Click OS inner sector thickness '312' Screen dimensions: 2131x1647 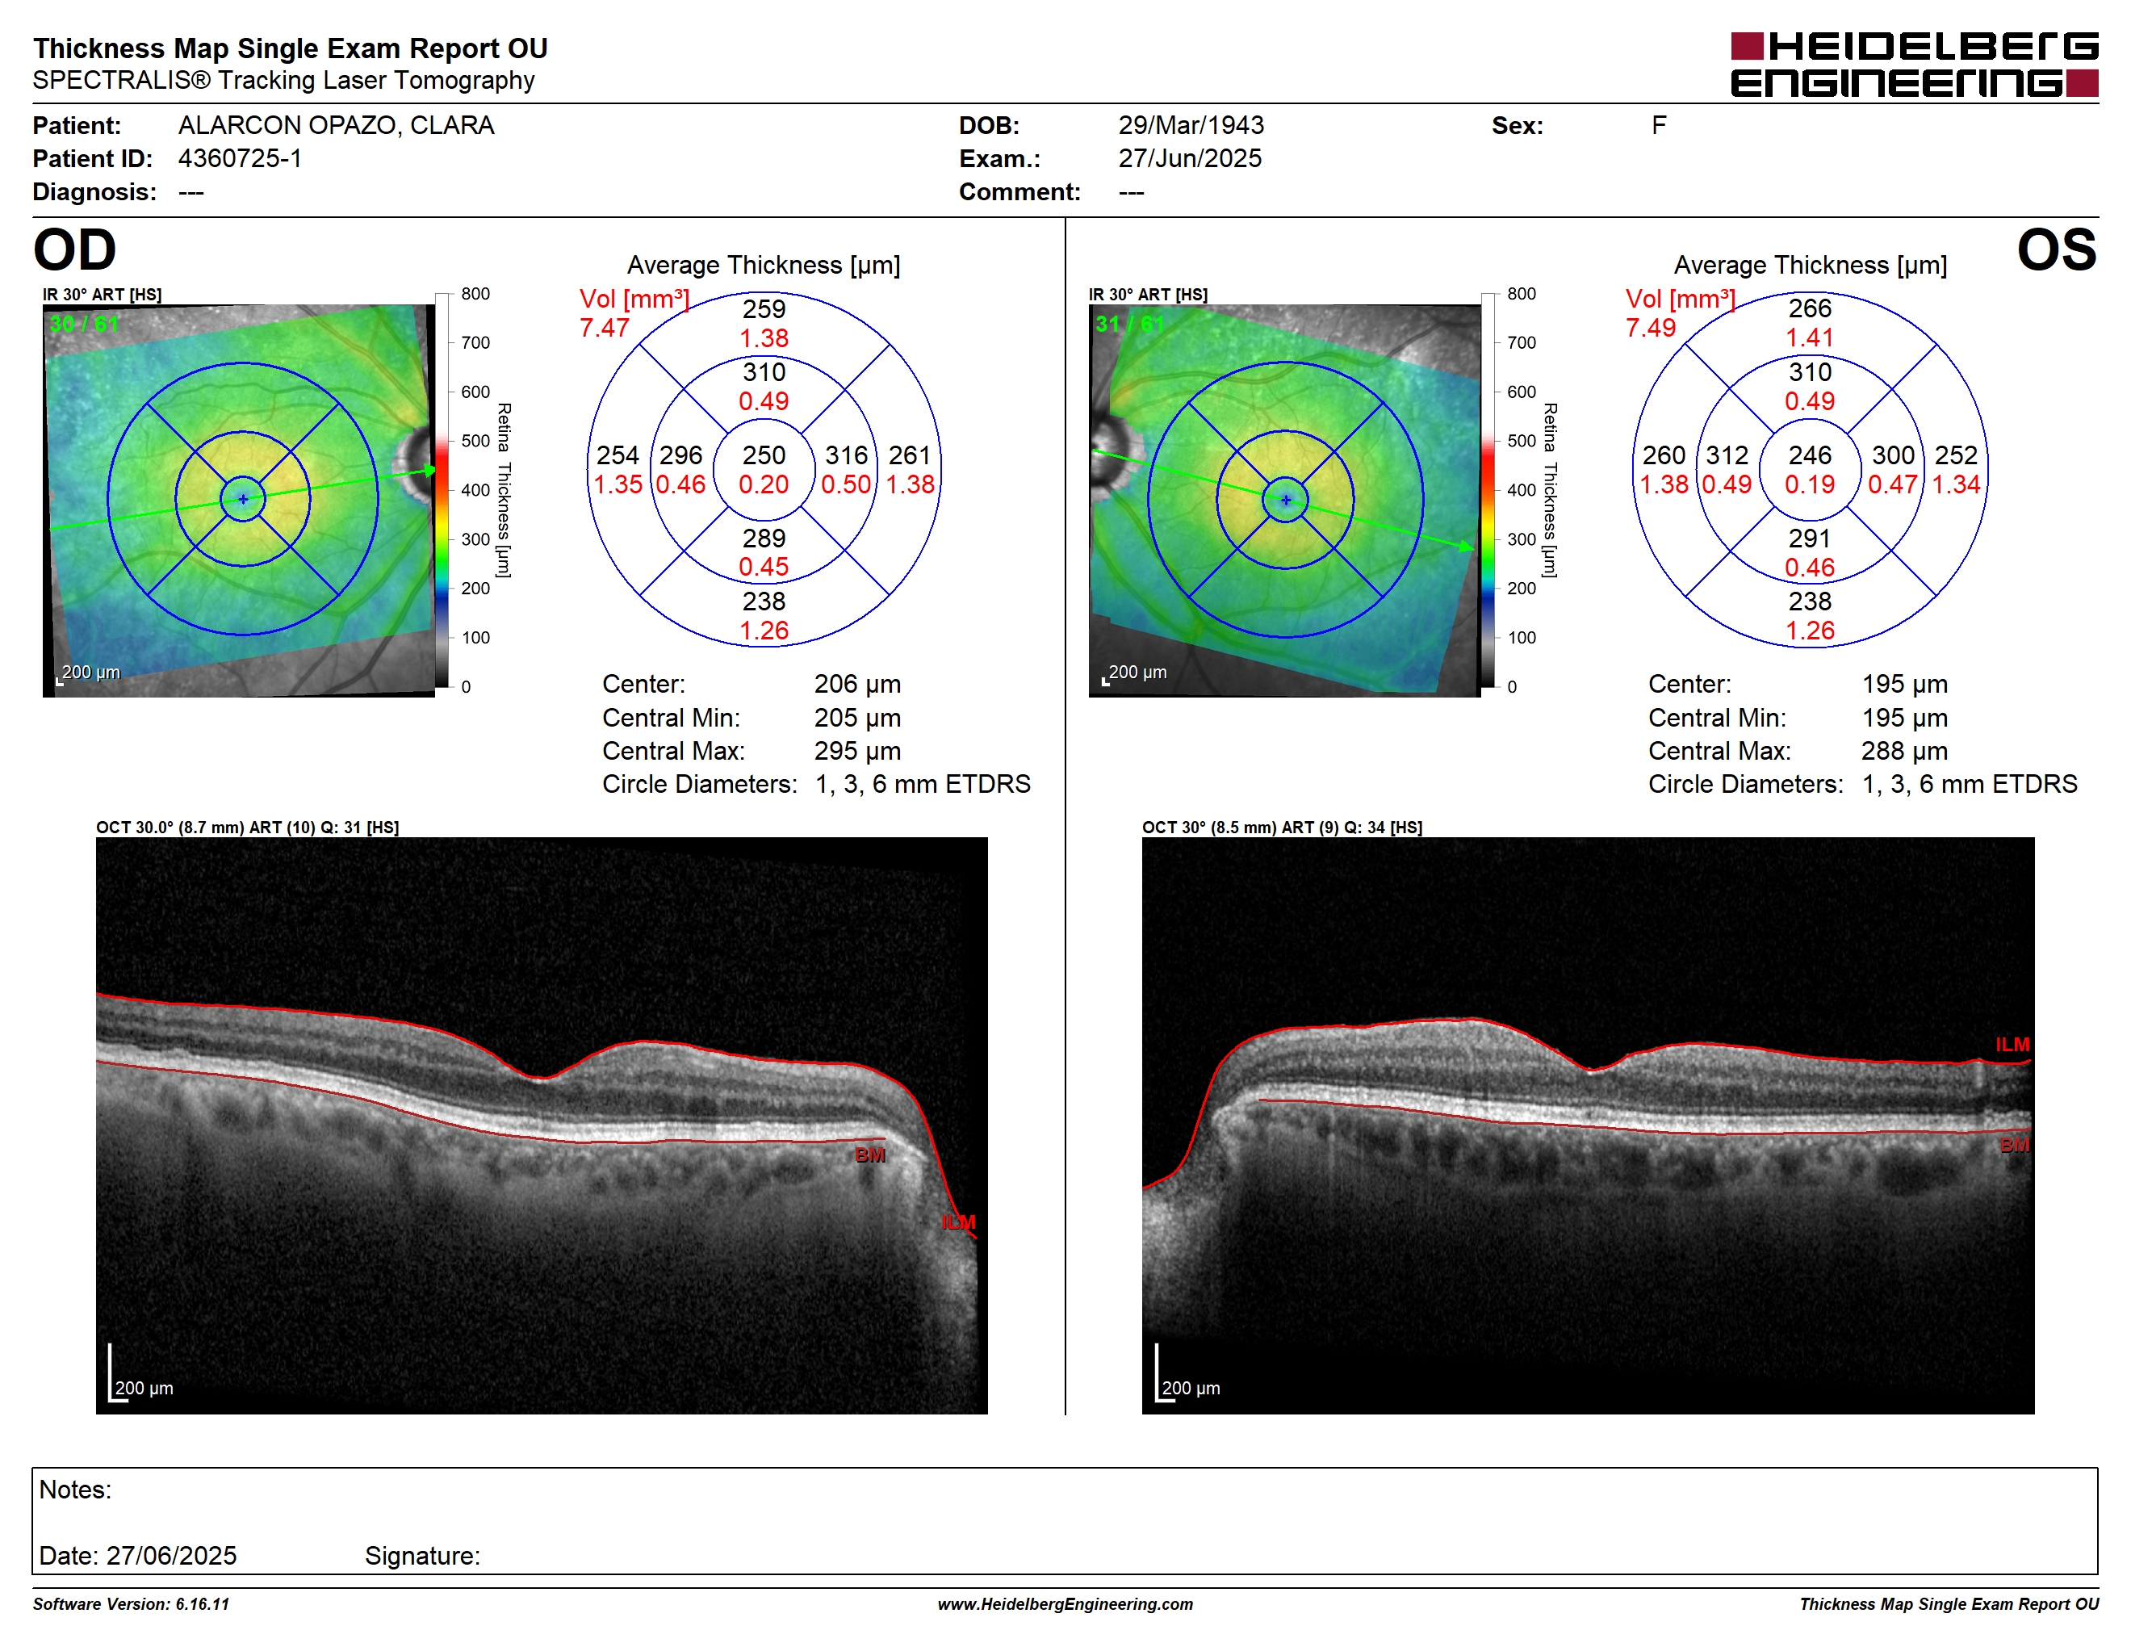pos(1727,455)
